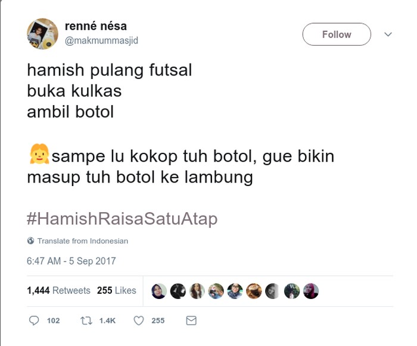The image size is (417, 346).
Task: Open the #HamishRaisaSatuAtap hashtag
Action: pos(122,219)
